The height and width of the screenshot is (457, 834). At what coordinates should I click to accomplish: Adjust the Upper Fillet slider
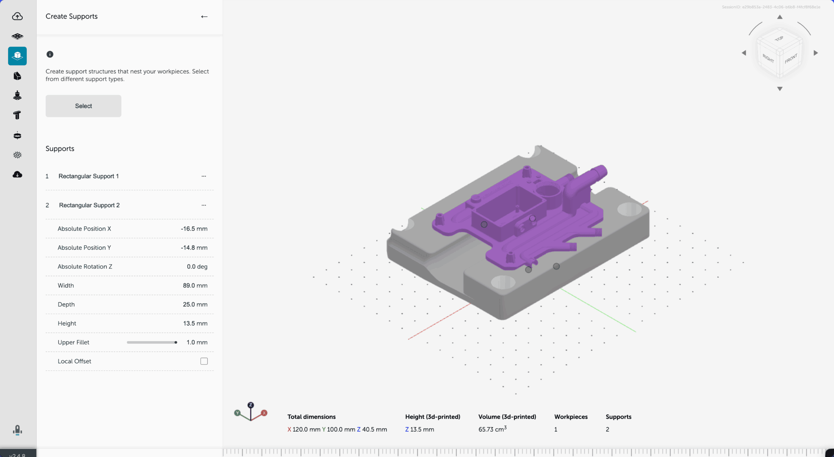(176, 342)
